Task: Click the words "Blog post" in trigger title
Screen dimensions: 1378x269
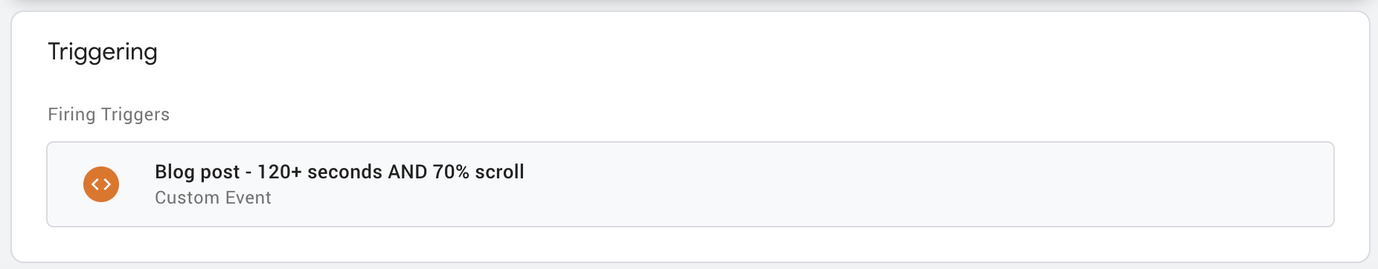Action: 197,172
